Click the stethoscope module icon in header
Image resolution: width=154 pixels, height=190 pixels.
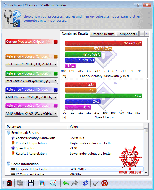coord(12,18)
